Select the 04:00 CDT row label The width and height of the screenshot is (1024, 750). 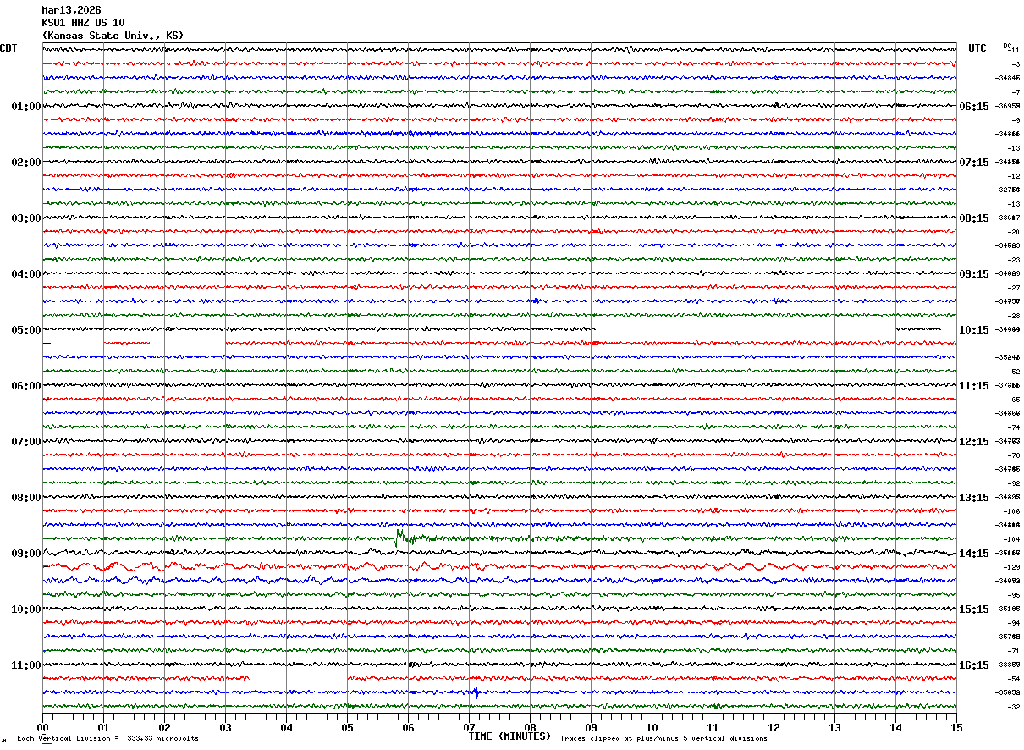(26, 274)
